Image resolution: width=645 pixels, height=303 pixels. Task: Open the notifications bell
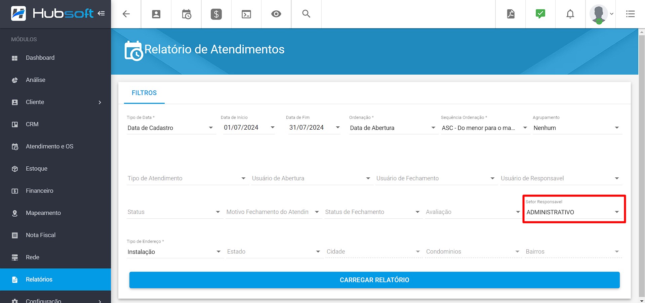(x=570, y=14)
